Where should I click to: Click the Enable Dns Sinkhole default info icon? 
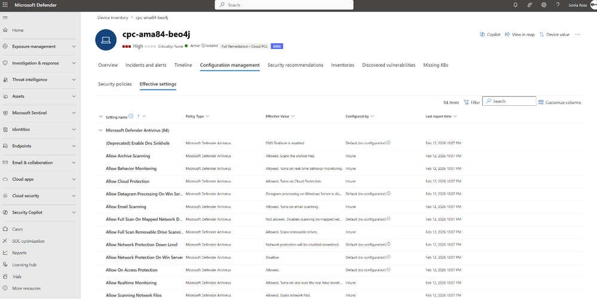coord(388,143)
